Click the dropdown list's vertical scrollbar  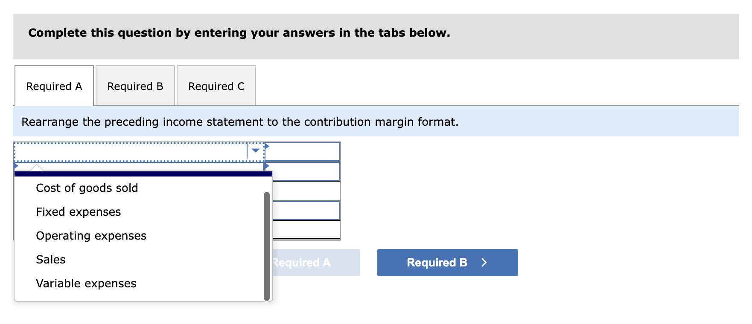tap(267, 246)
